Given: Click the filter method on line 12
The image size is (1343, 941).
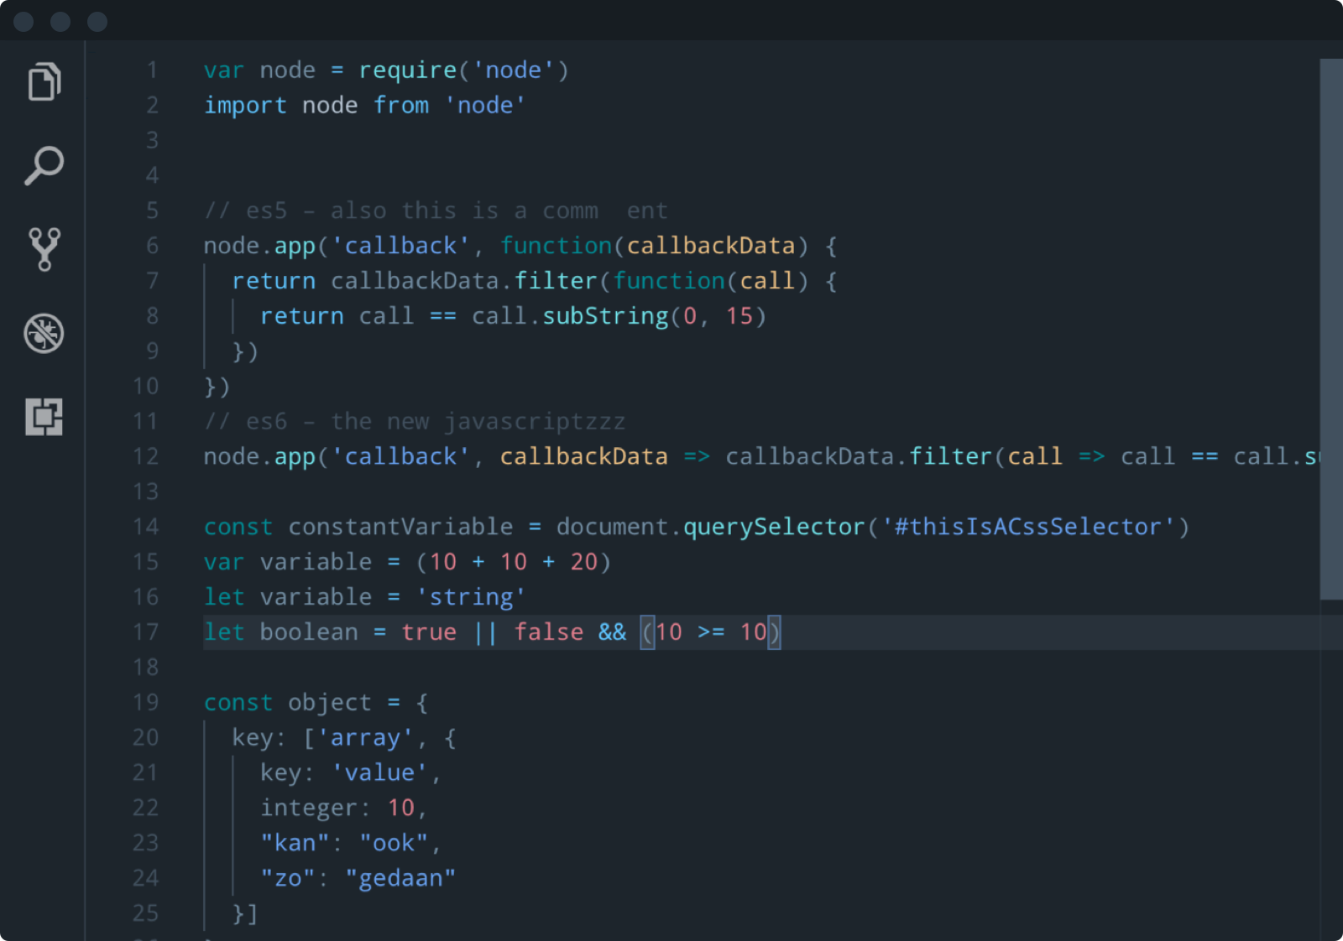Looking at the screenshot, I should 951,456.
